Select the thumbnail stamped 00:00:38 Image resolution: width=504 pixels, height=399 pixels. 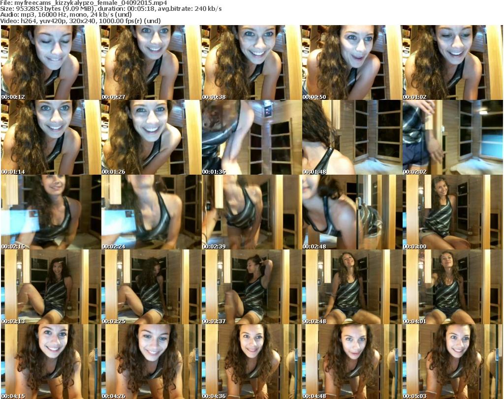coord(252,62)
